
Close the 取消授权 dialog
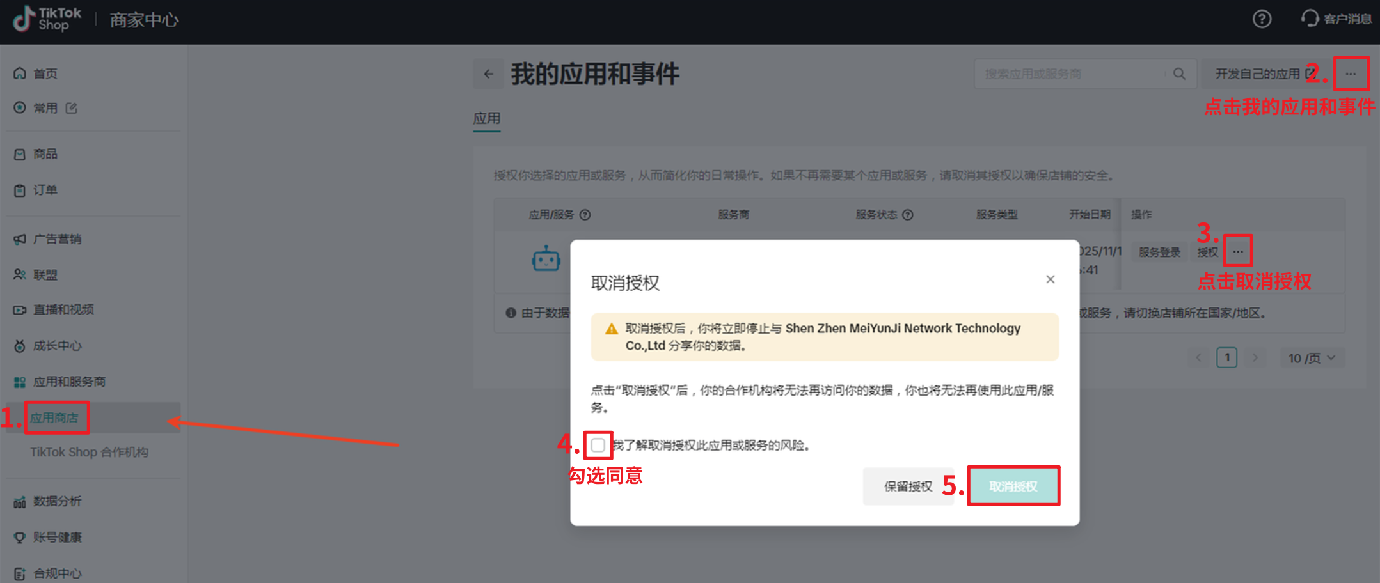[1050, 279]
